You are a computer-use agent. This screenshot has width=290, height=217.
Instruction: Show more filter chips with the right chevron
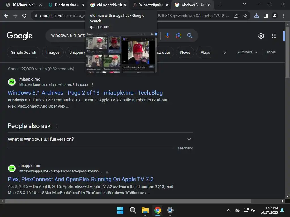(225, 52)
